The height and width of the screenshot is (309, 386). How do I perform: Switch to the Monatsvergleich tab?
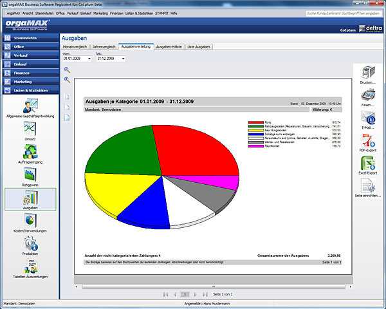[x=75, y=47]
